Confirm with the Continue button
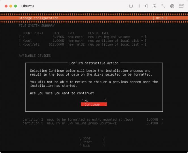The height and width of the screenshot is (153, 188). 94,104
